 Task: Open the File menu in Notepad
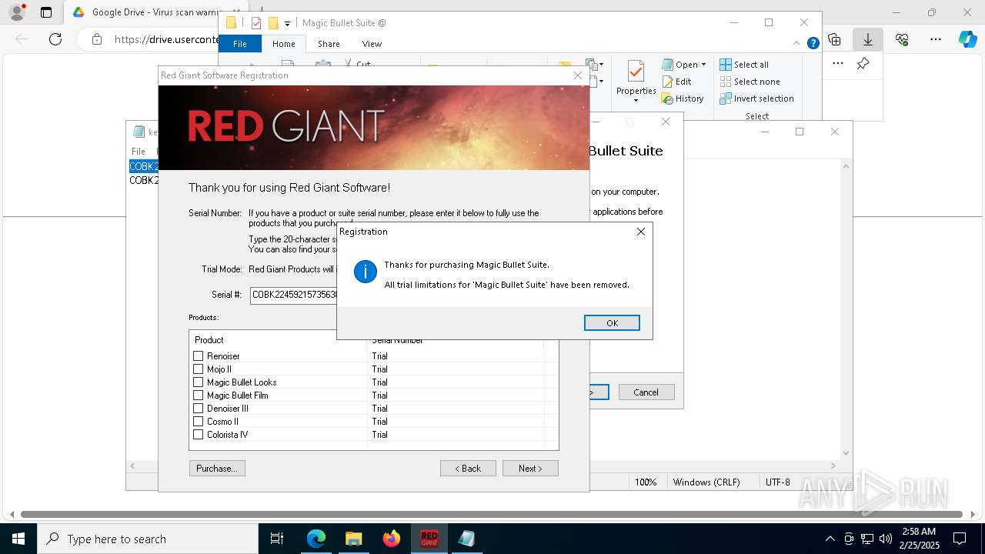click(x=139, y=152)
